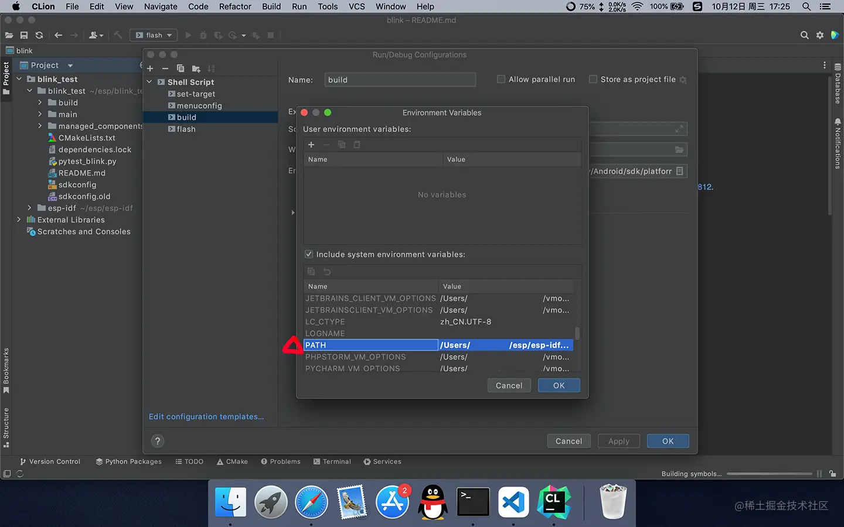The width and height of the screenshot is (844, 527).
Task: Cancel the Environment Variables dialog
Action: pos(509,385)
